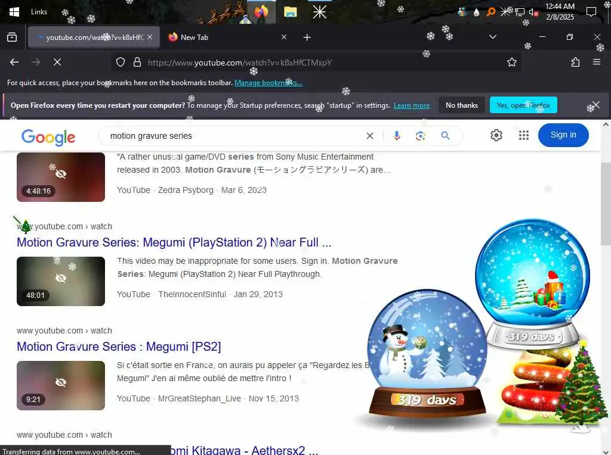The height and width of the screenshot is (455, 611).
Task: Click the No thanks button
Action: [x=462, y=105]
